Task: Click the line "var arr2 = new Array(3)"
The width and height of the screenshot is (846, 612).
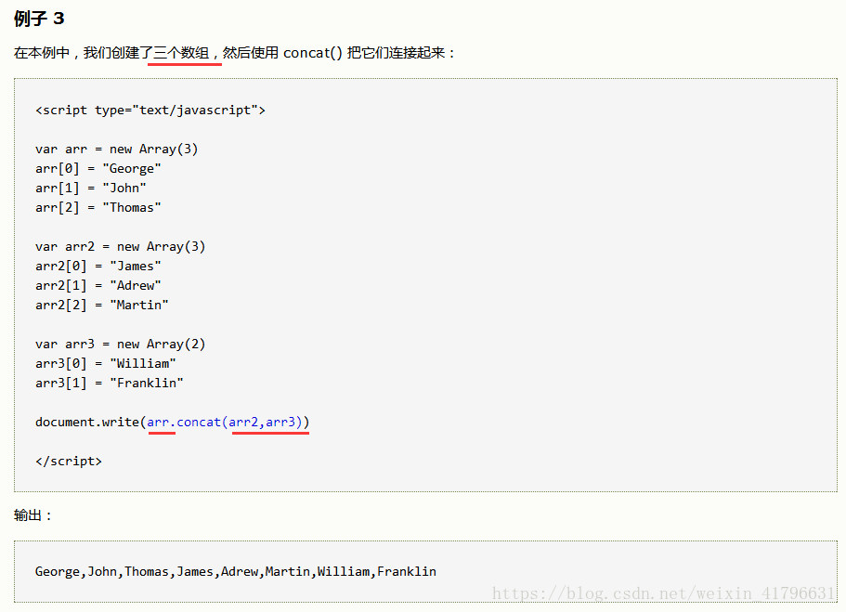Action: (121, 247)
